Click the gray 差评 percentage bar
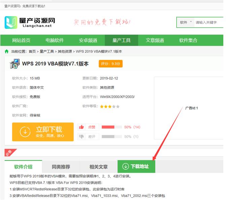The height and width of the screenshot is (200, 226). [112, 137]
